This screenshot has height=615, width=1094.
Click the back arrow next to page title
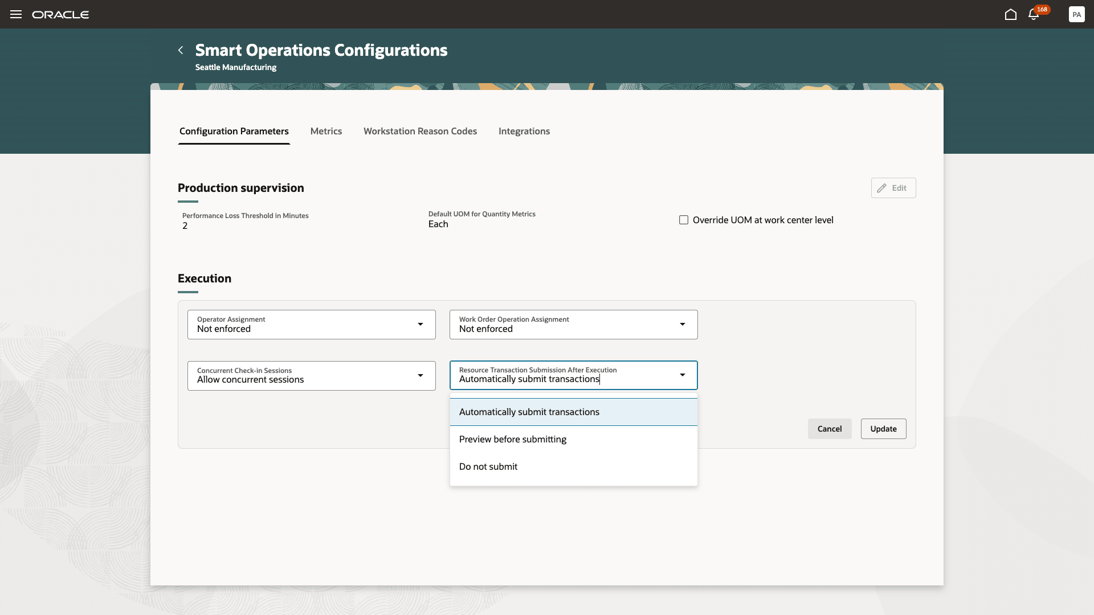pos(180,50)
